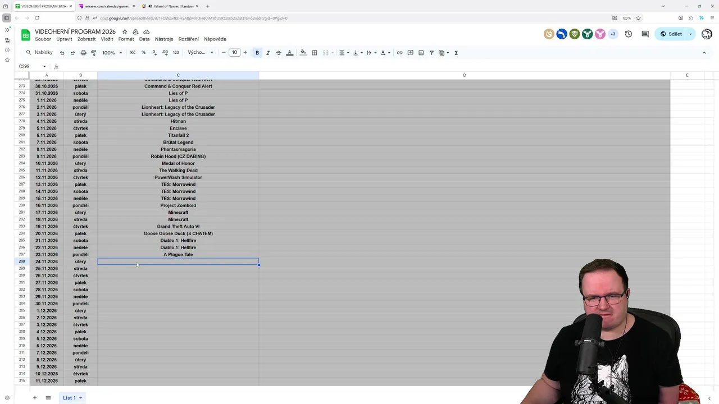Image resolution: width=719 pixels, height=404 pixels.
Task: Open the text color picker
Action: coord(289,53)
